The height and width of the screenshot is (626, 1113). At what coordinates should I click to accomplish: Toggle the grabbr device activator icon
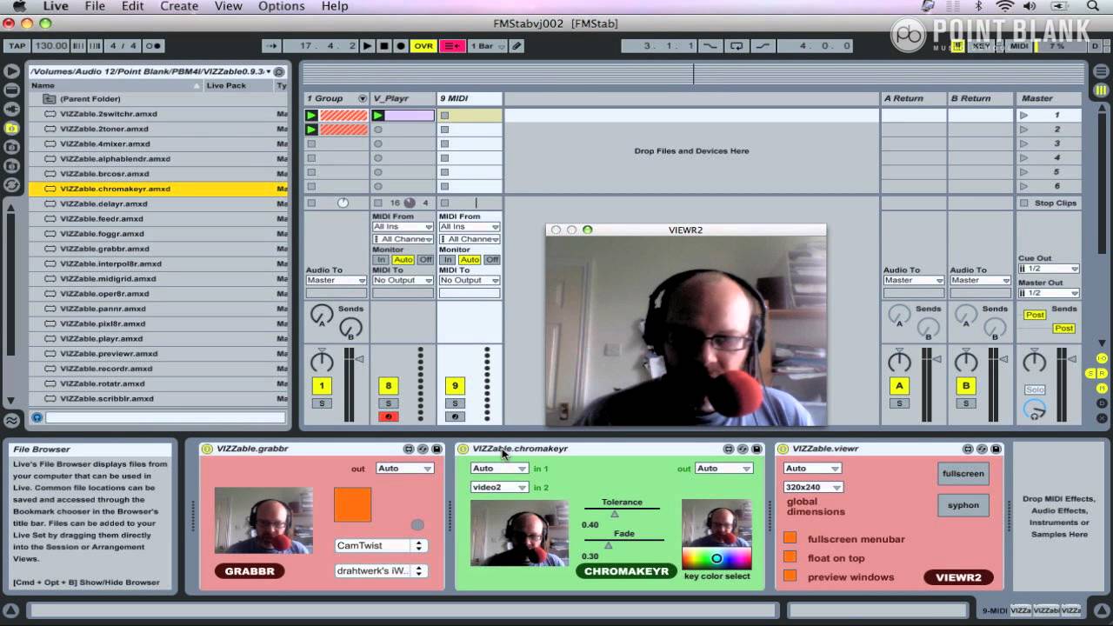tap(207, 449)
